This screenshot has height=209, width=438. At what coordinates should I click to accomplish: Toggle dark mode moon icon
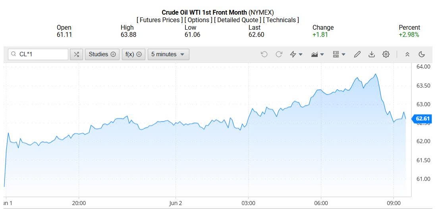(422, 54)
